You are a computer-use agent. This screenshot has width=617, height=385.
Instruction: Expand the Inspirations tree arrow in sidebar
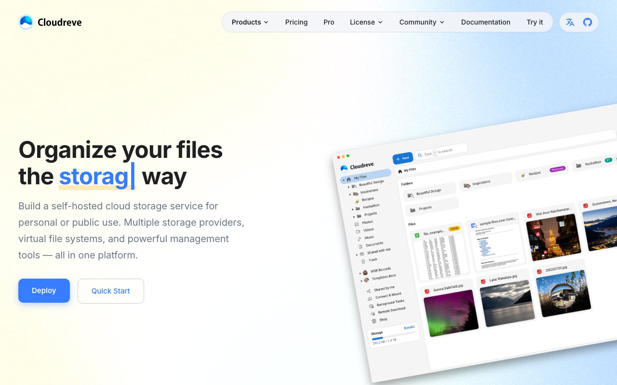coord(350,194)
